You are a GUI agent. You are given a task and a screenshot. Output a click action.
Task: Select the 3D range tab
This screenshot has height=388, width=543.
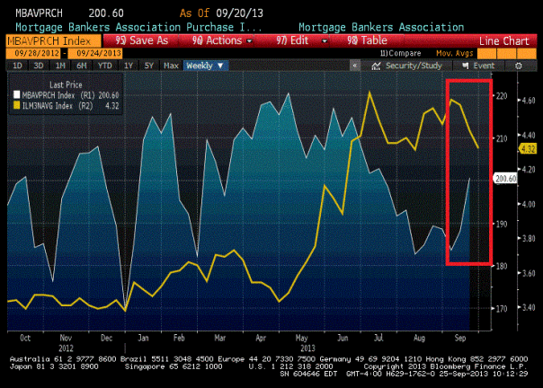(39, 66)
